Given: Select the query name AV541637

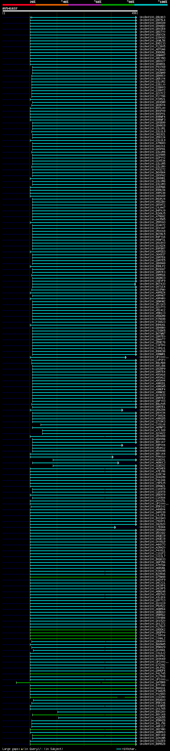Looking at the screenshot, I should click(x=10, y=9).
